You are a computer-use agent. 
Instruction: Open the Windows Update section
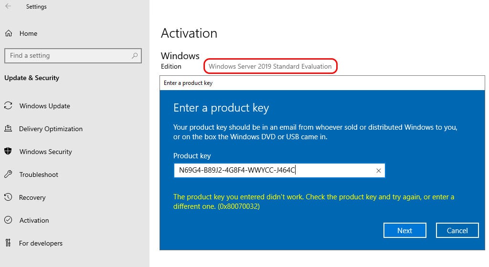(44, 106)
